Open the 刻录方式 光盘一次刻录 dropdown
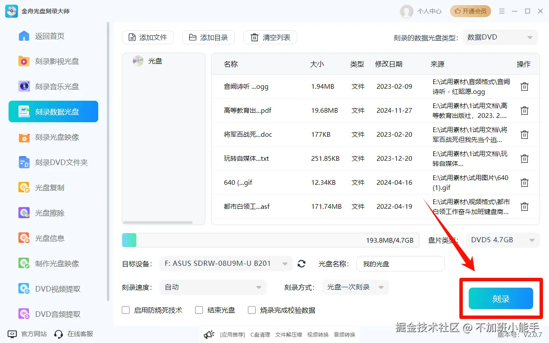Screen dimensions: 549x343 [x=355, y=287]
